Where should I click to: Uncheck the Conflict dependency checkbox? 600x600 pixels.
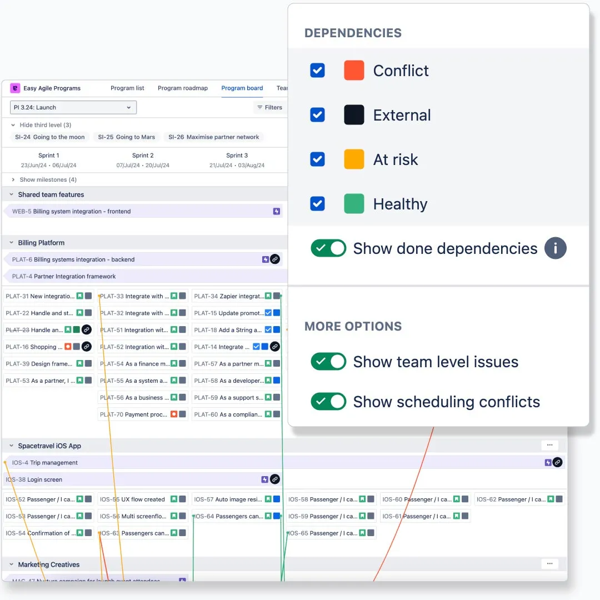coord(318,71)
